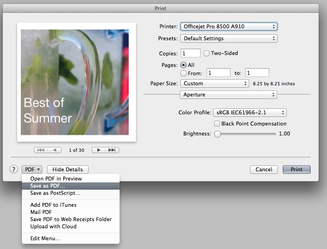
Task: Select the From page range radio button
Action: click(x=183, y=73)
